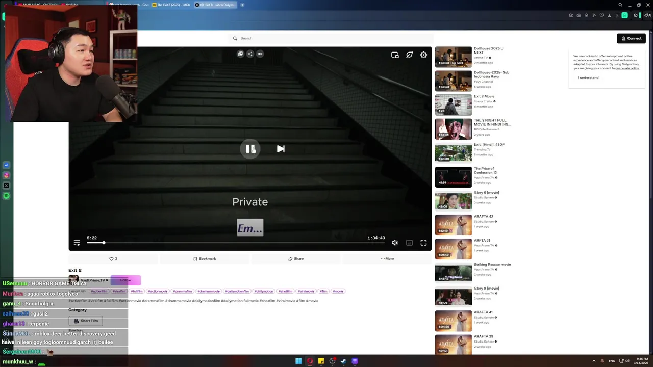The width and height of the screenshot is (653, 367).
Task: Open Instagram in the browser sidebar
Action: [x=6, y=175]
